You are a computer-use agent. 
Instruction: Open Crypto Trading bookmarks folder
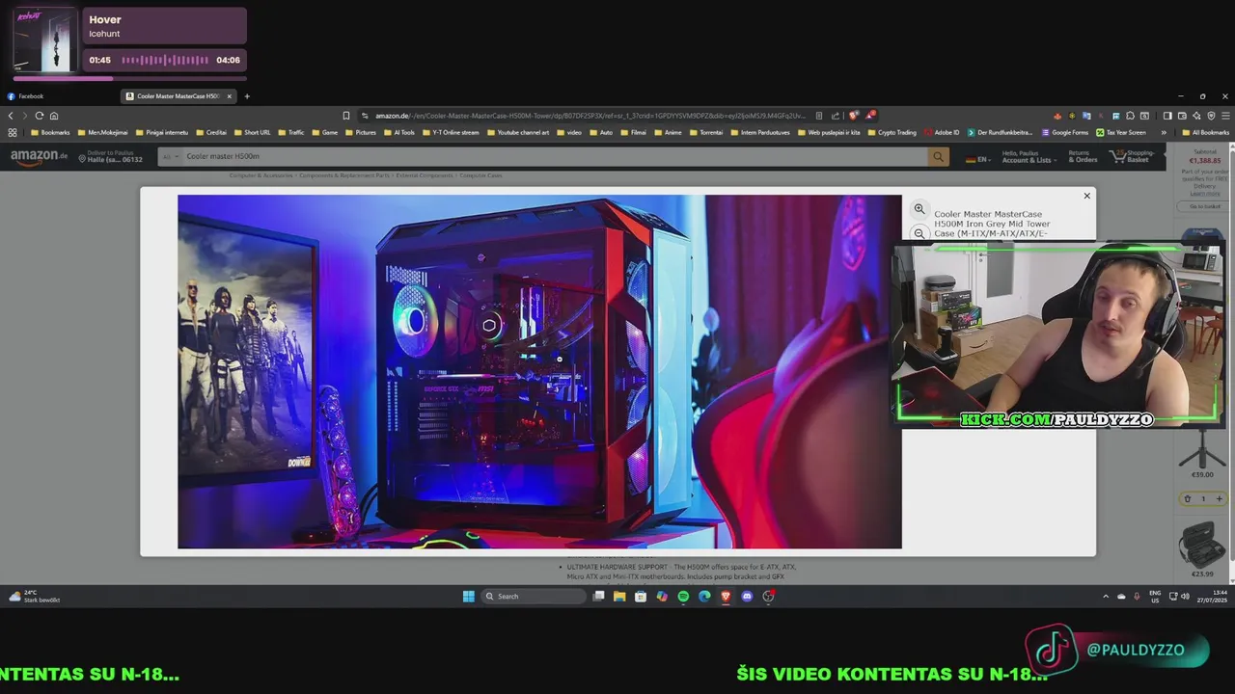pos(892,132)
